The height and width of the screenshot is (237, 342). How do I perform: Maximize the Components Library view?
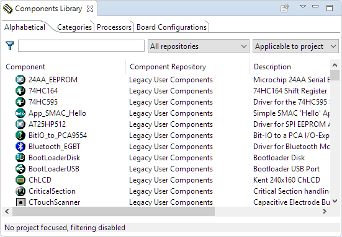(330, 8)
